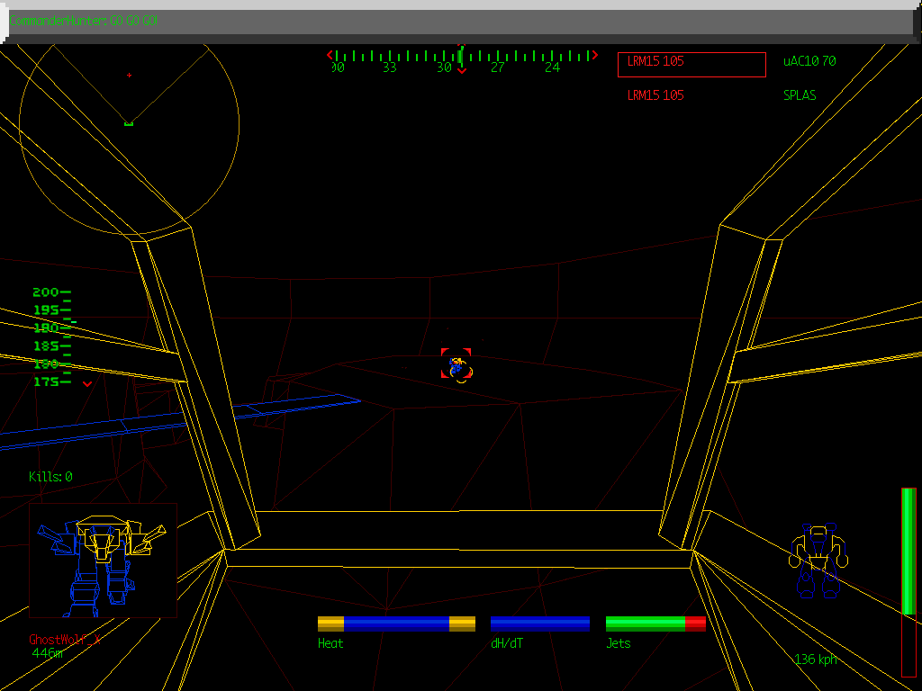
Task: Click the 136 kph speed readout
Action: click(816, 659)
